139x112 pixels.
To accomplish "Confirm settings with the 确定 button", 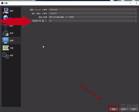I will [114, 109].
